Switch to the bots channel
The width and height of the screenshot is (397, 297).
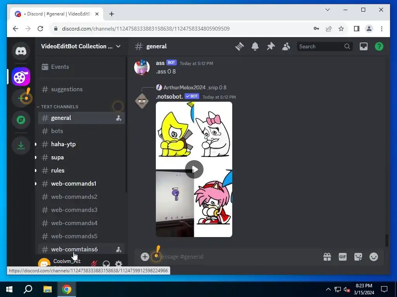point(81,131)
